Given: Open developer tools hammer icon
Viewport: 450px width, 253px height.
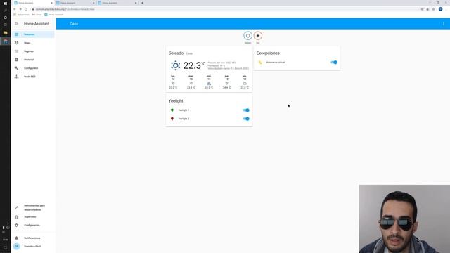Looking at the screenshot, I should click(16, 208).
